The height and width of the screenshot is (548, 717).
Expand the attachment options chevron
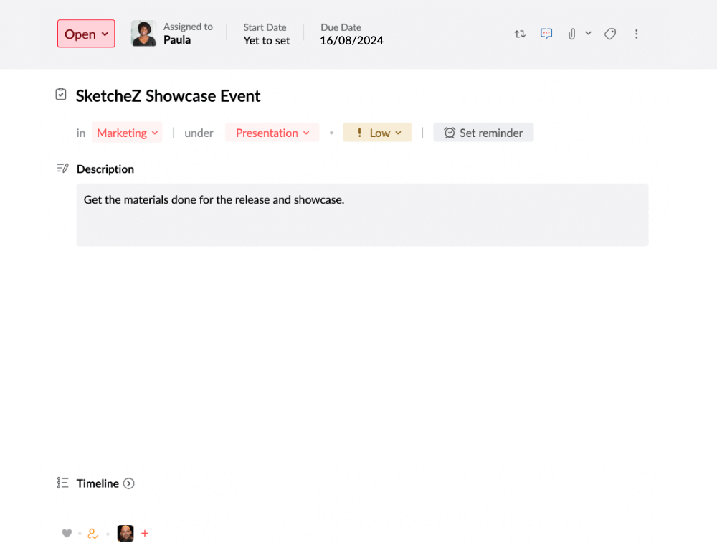point(588,33)
